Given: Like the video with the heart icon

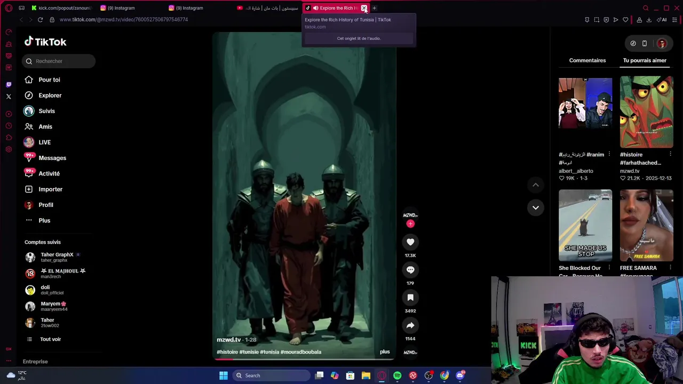Looking at the screenshot, I should (410, 242).
